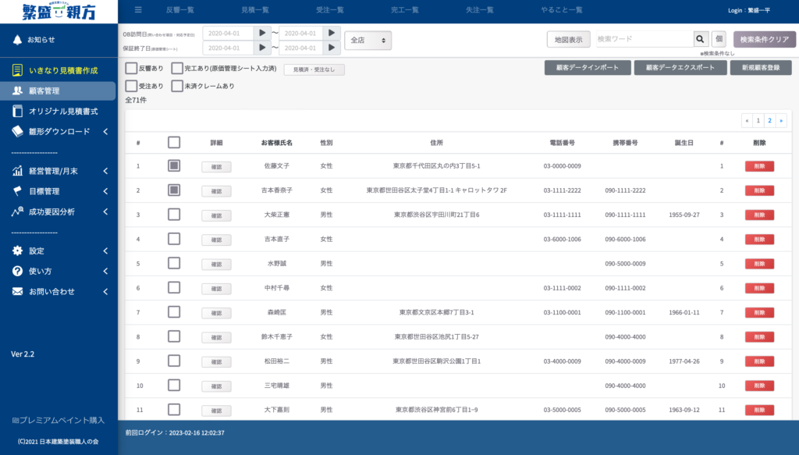Image resolution: width=799 pixels, height=455 pixels.
Task: Click the 使い方 question mark icon
Action: (x=17, y=271)
